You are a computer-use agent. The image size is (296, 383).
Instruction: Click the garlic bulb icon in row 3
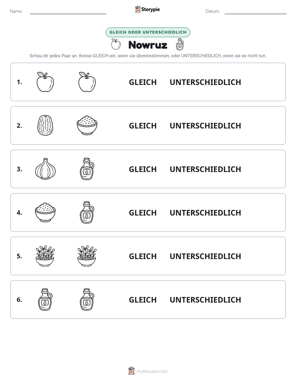coord(45,169)
